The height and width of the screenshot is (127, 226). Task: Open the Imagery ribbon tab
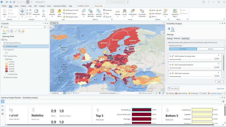(42, 6)
